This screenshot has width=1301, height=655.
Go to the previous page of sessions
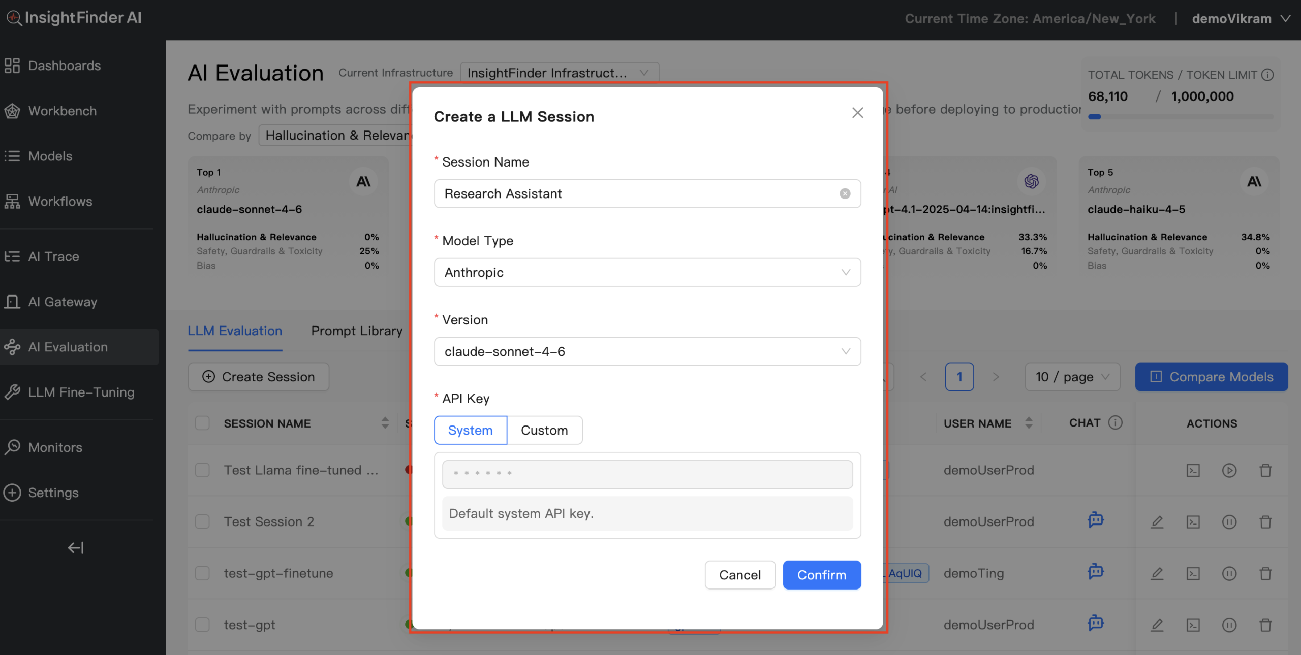[x=923, y=377]
